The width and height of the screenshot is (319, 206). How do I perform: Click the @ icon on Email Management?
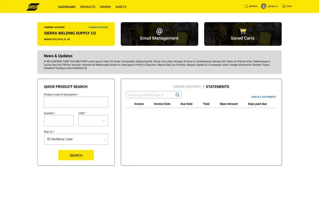159,31
